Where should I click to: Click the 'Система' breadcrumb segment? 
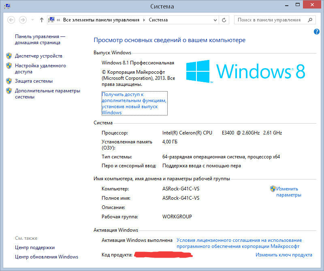point(158,20)
